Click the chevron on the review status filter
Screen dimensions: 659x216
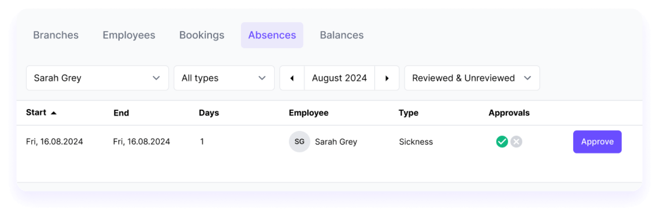[x=528, y=78]
